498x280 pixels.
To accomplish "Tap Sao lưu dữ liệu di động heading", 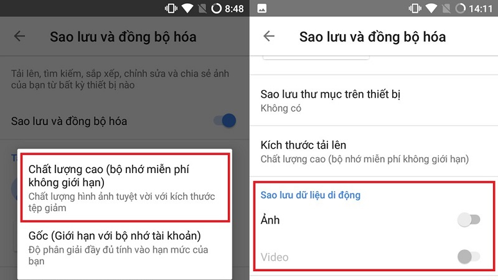I will [310, 195].
